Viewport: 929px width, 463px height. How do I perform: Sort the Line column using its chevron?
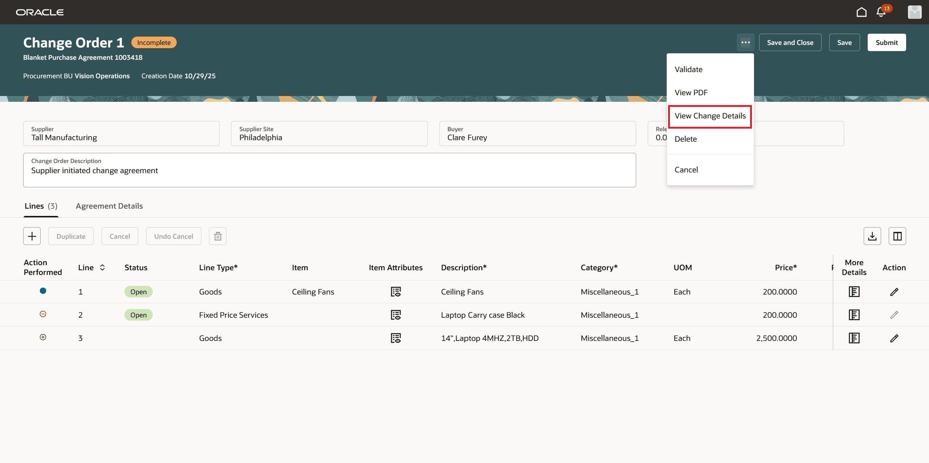(102, 267)
